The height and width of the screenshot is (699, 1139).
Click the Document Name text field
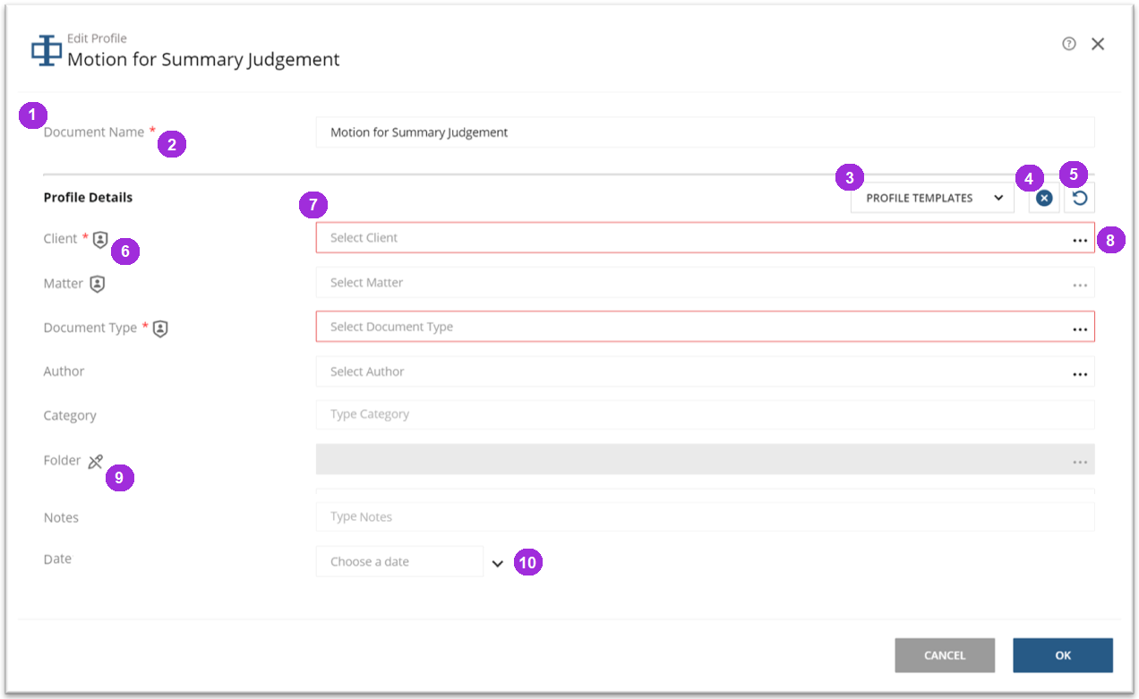coord(704,132)
